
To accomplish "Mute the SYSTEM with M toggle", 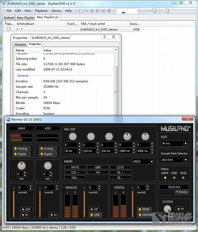I will click(180, 209).
